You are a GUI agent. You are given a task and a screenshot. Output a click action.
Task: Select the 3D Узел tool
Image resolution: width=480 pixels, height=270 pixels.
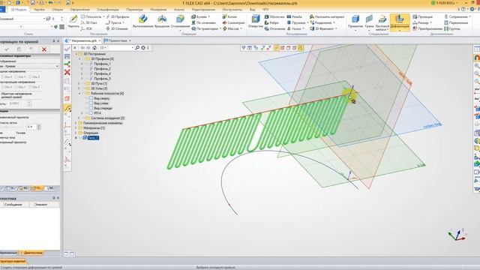click(x=88, y=22)
